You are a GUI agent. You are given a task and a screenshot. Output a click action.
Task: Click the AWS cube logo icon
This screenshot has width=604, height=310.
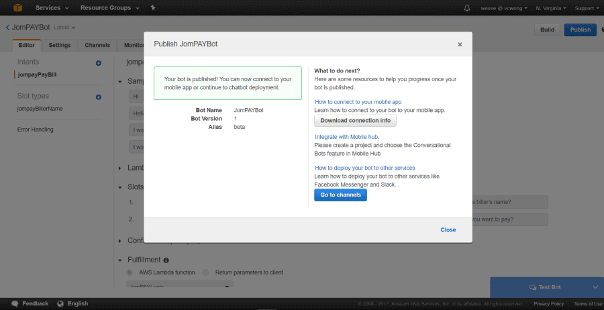tap(18, 7)
